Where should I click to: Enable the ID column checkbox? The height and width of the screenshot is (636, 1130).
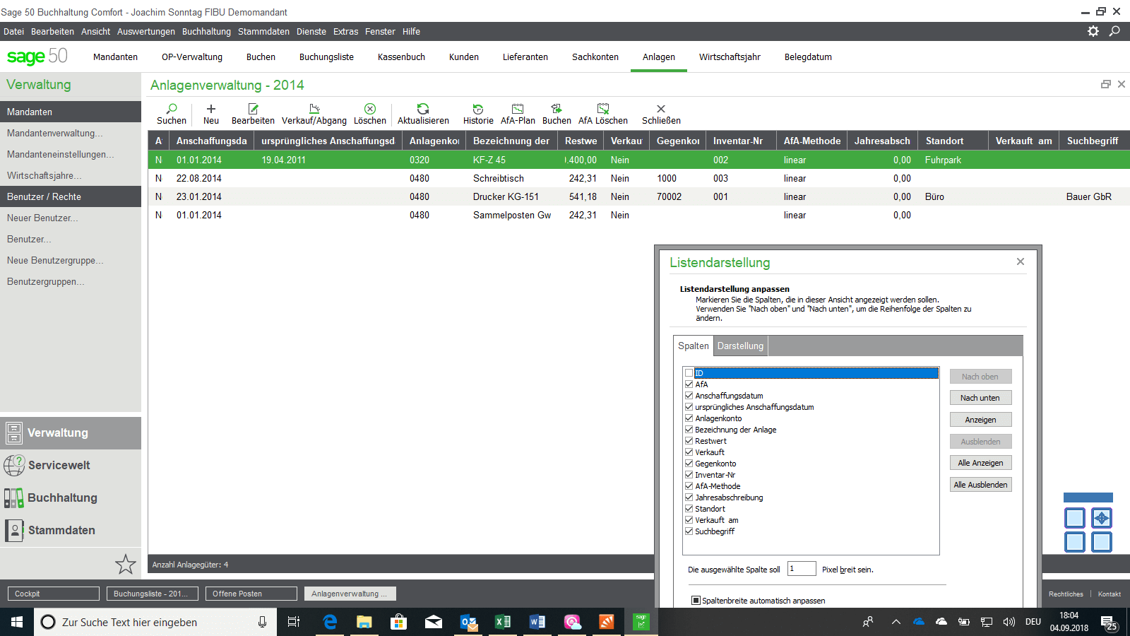(689, 373)
